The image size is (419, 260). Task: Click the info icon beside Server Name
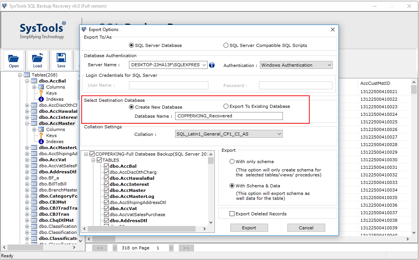(x=212, y=65)
